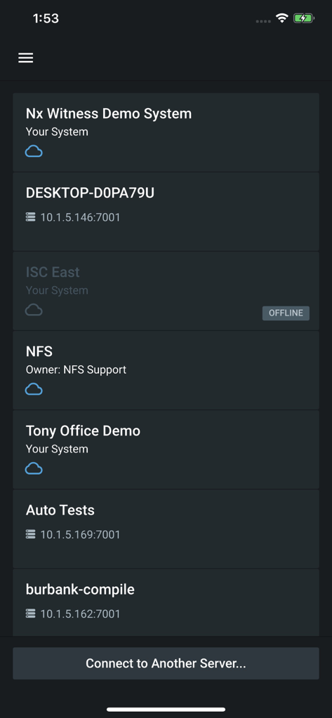Screen dimensions: 332x718
Task: Click server icon next to 10.1.5.169:7001
Action: click(x=31, y=534)
